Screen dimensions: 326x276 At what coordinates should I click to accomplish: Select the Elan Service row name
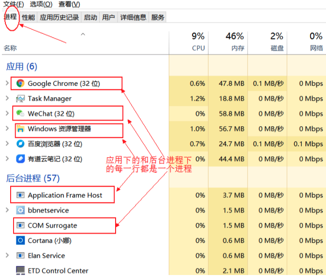coord(46,256)
